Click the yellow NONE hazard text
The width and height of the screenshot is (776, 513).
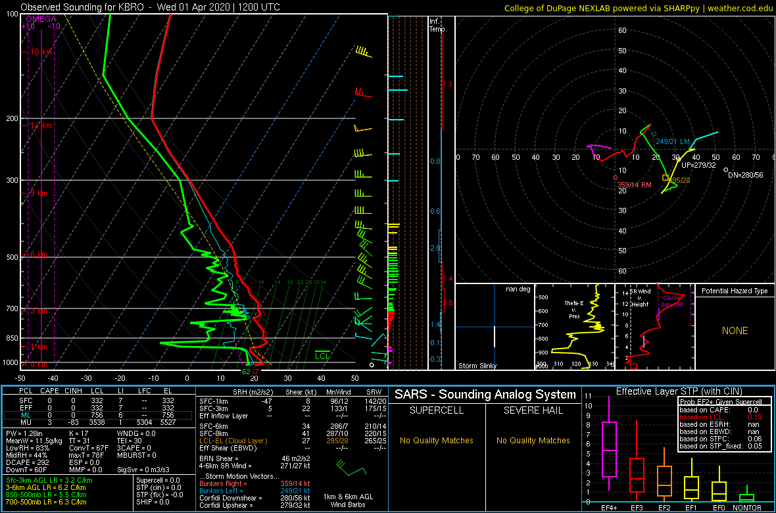click(x=735, y=331)
